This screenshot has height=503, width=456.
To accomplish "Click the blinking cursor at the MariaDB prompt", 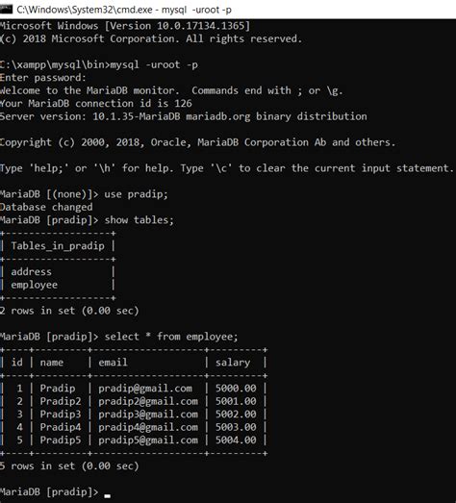I will (x=107, y=496).
